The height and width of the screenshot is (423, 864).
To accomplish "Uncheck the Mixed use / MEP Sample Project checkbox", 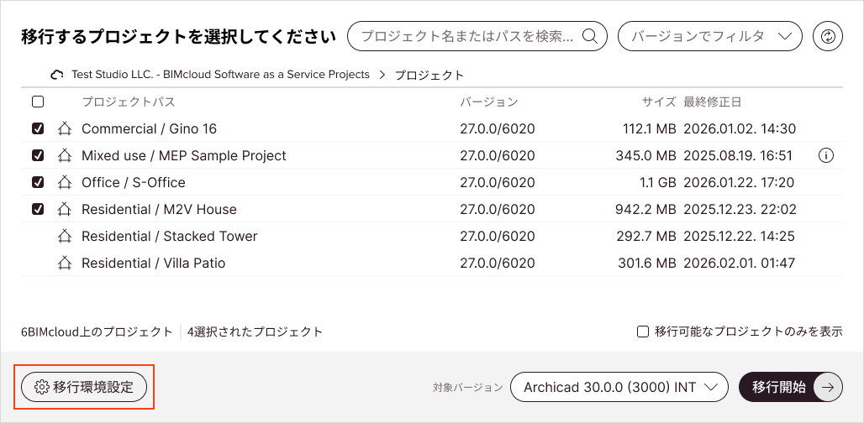I will pyautogui.click(x=38, y=155).
